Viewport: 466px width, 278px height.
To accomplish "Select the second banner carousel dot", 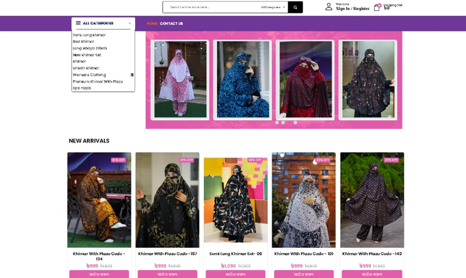I will coord(283,123).
